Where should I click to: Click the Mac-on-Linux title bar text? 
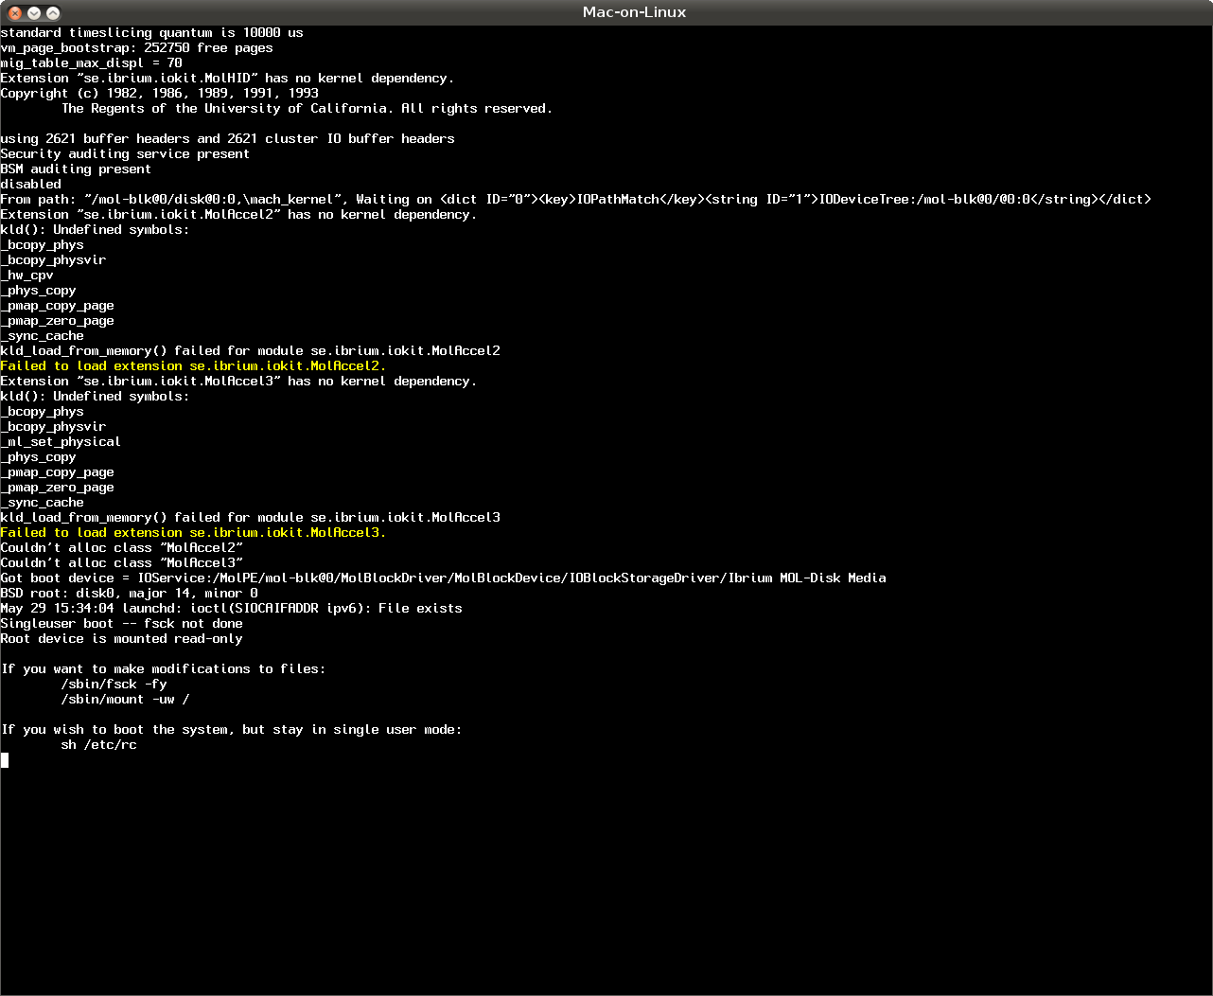[634, 12]
